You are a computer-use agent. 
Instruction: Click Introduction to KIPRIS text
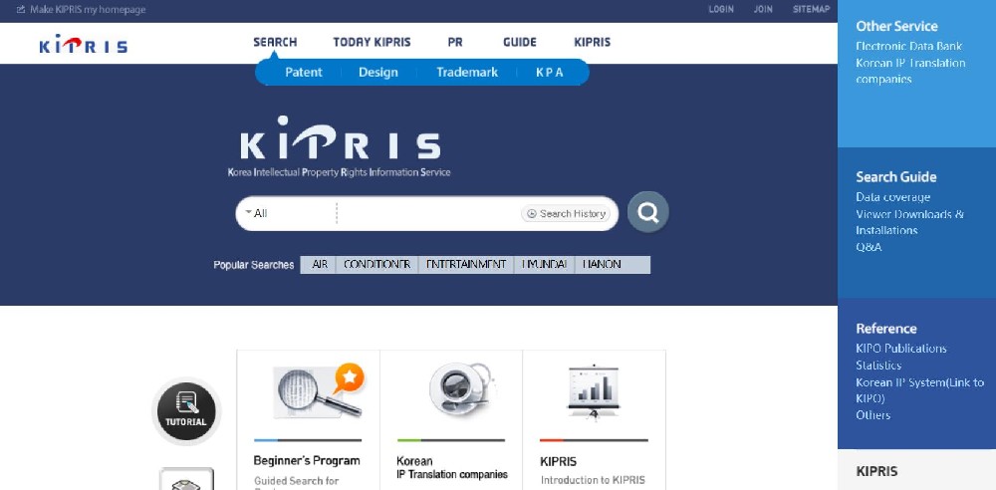coord(593,480)
